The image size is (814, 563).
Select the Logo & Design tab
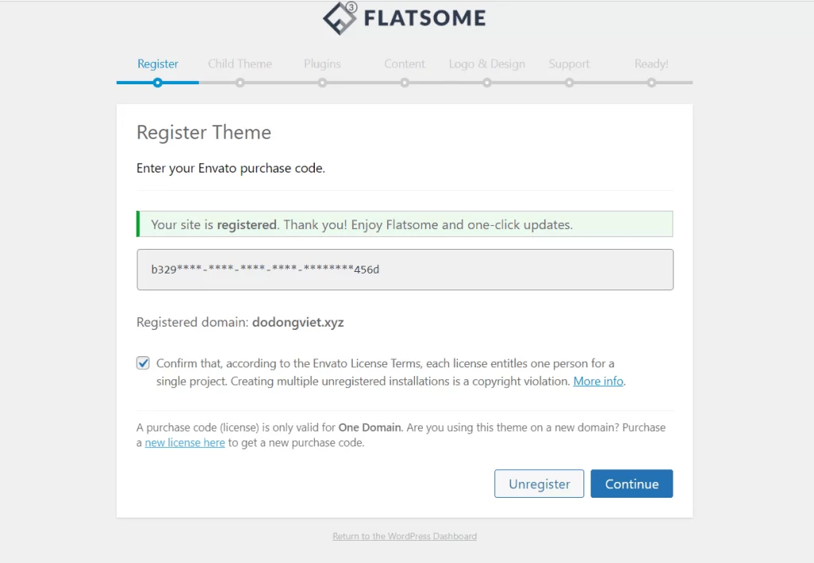click(486, 64)
